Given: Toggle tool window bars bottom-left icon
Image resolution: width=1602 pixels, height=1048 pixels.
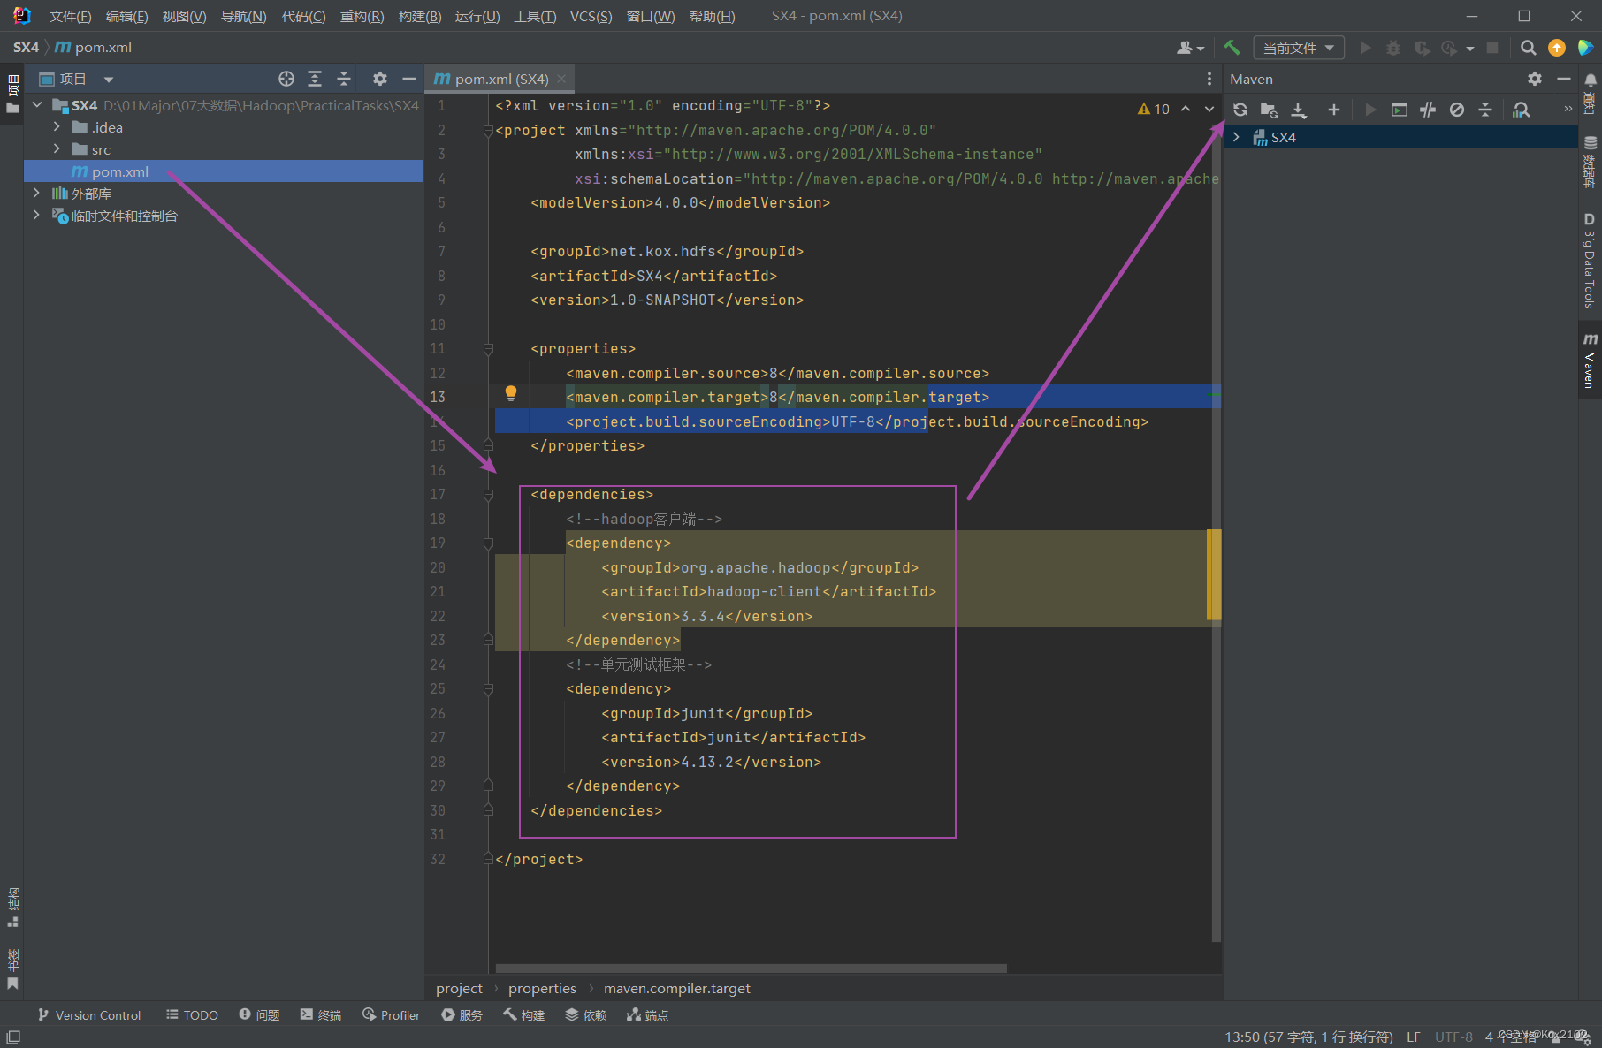Looking at the screenshot, I should (13, 1037).
